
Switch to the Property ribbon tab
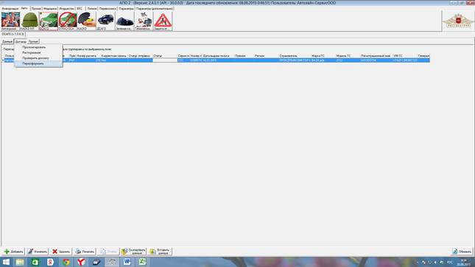pos(66,9)
